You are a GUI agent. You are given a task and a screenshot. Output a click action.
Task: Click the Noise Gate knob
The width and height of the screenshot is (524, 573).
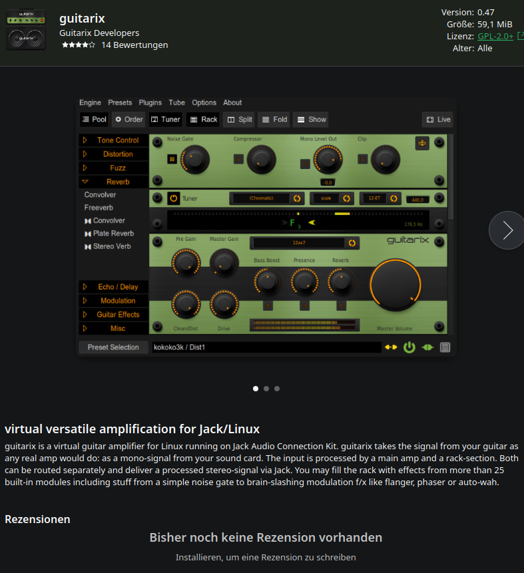tap(195, 160)
